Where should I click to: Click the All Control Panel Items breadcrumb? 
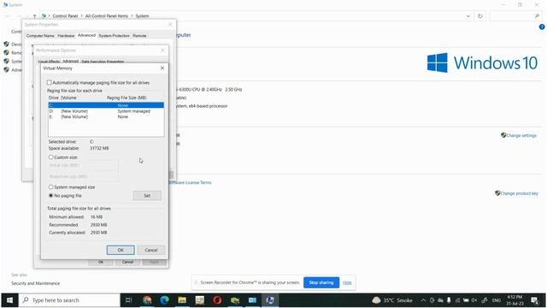coord(107,16)
